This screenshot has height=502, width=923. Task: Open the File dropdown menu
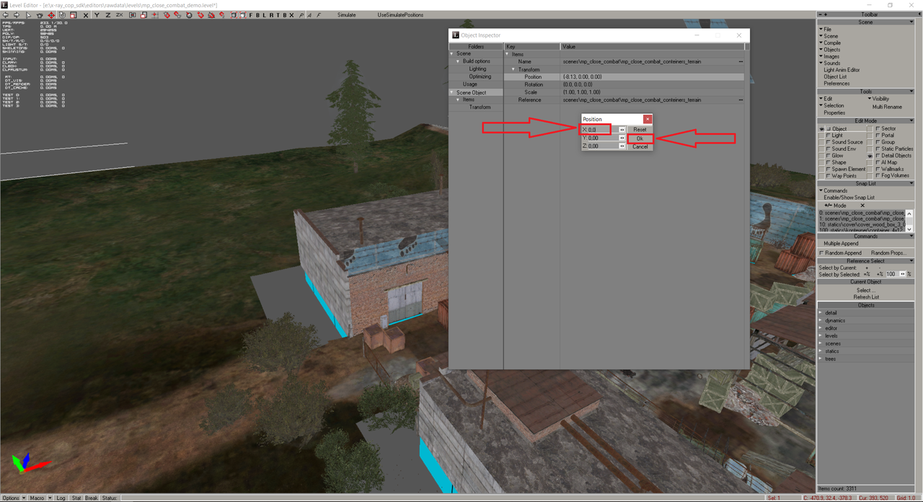coord(824,29)
